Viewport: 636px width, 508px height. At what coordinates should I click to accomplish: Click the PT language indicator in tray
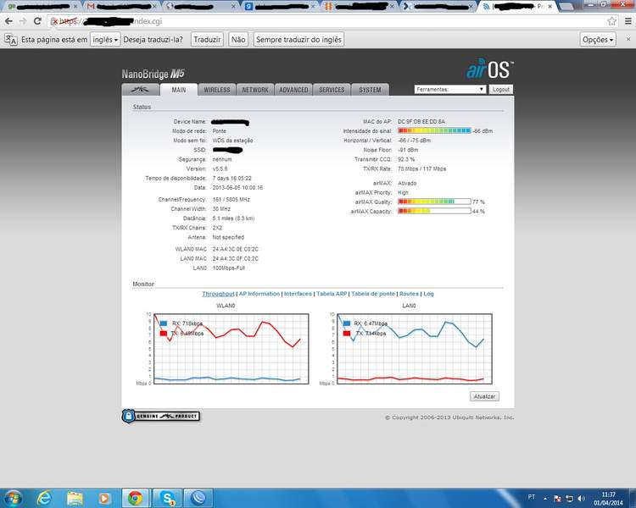click(x=532, y=497)
